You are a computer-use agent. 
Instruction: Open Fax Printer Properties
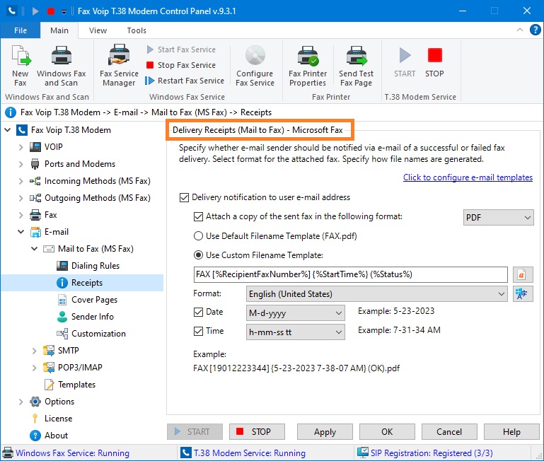pos(308,66)
